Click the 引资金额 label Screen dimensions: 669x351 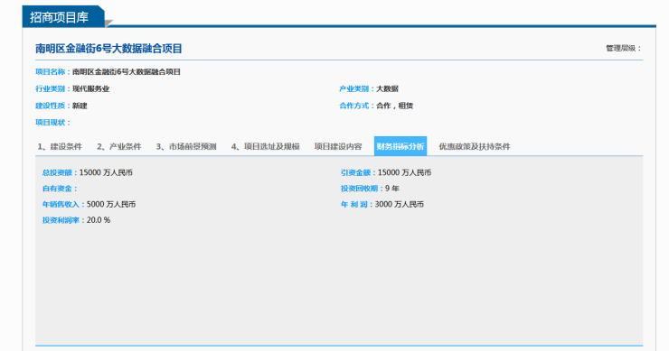pyautogui.click(x=358, y=172)
